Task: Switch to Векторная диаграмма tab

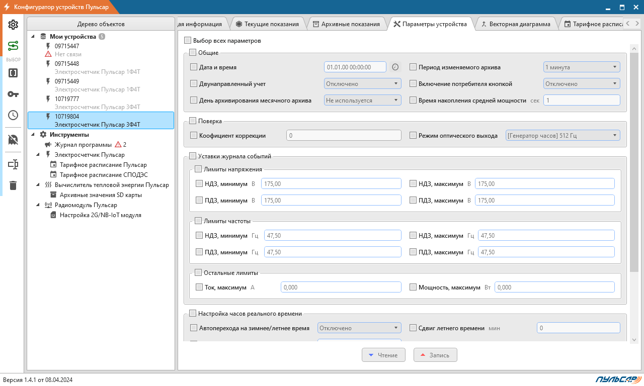Action: (x=516, y=24)
